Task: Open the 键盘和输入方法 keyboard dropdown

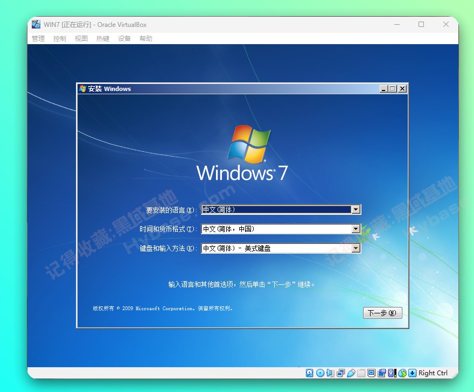Action: [355, 248]
